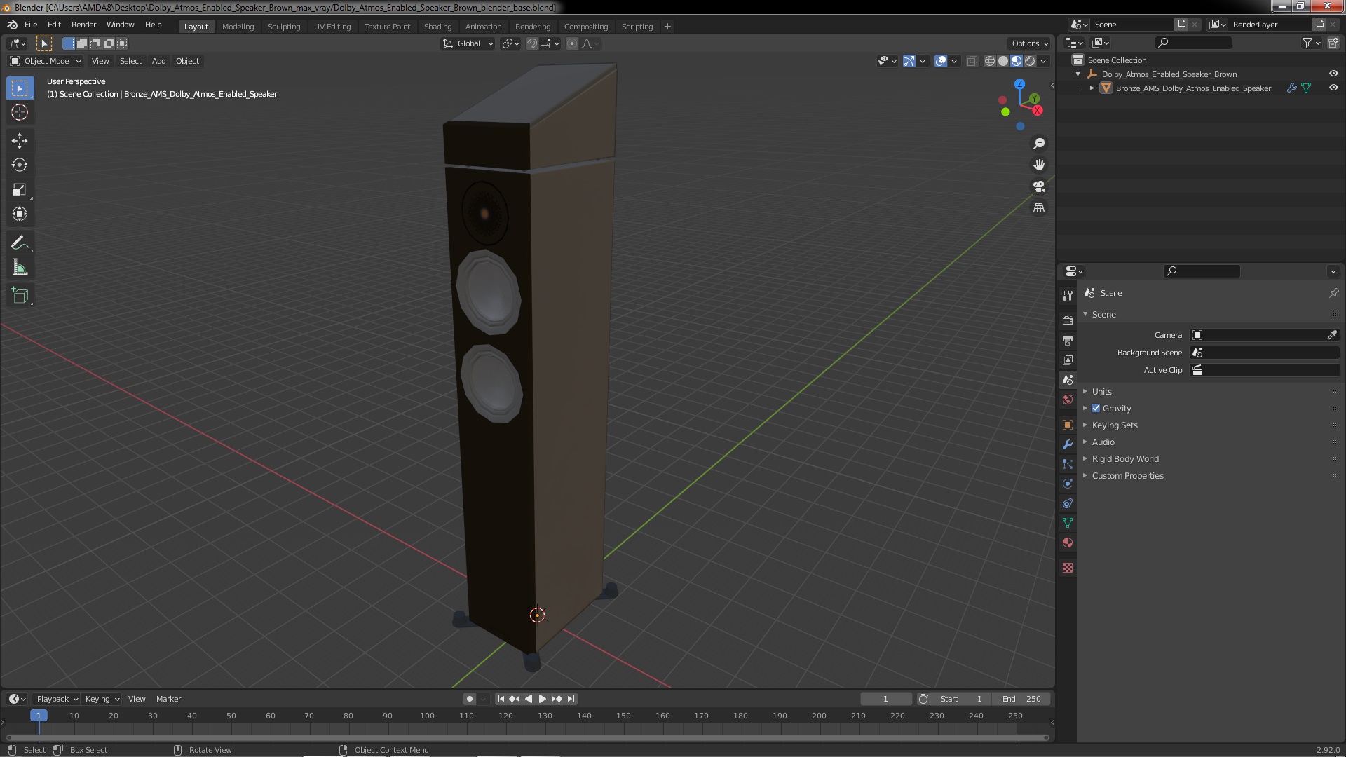
Task: Select the Cursor tool in toolbar
Action: 20,112
